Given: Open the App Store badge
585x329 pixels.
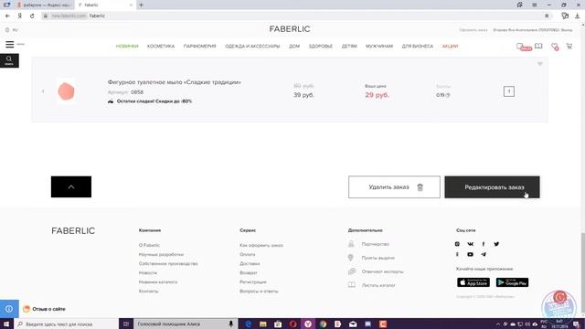Looking at the screenshot, I should click(473, 282).
